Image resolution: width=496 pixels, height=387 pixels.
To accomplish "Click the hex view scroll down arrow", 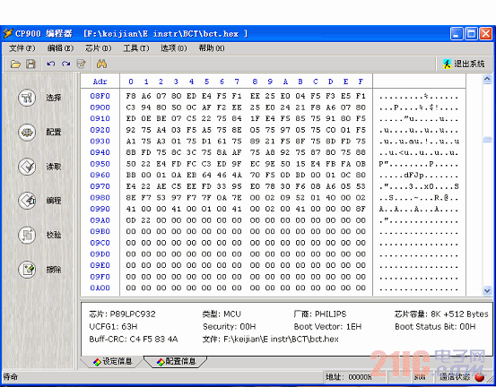I will point(487,290).
